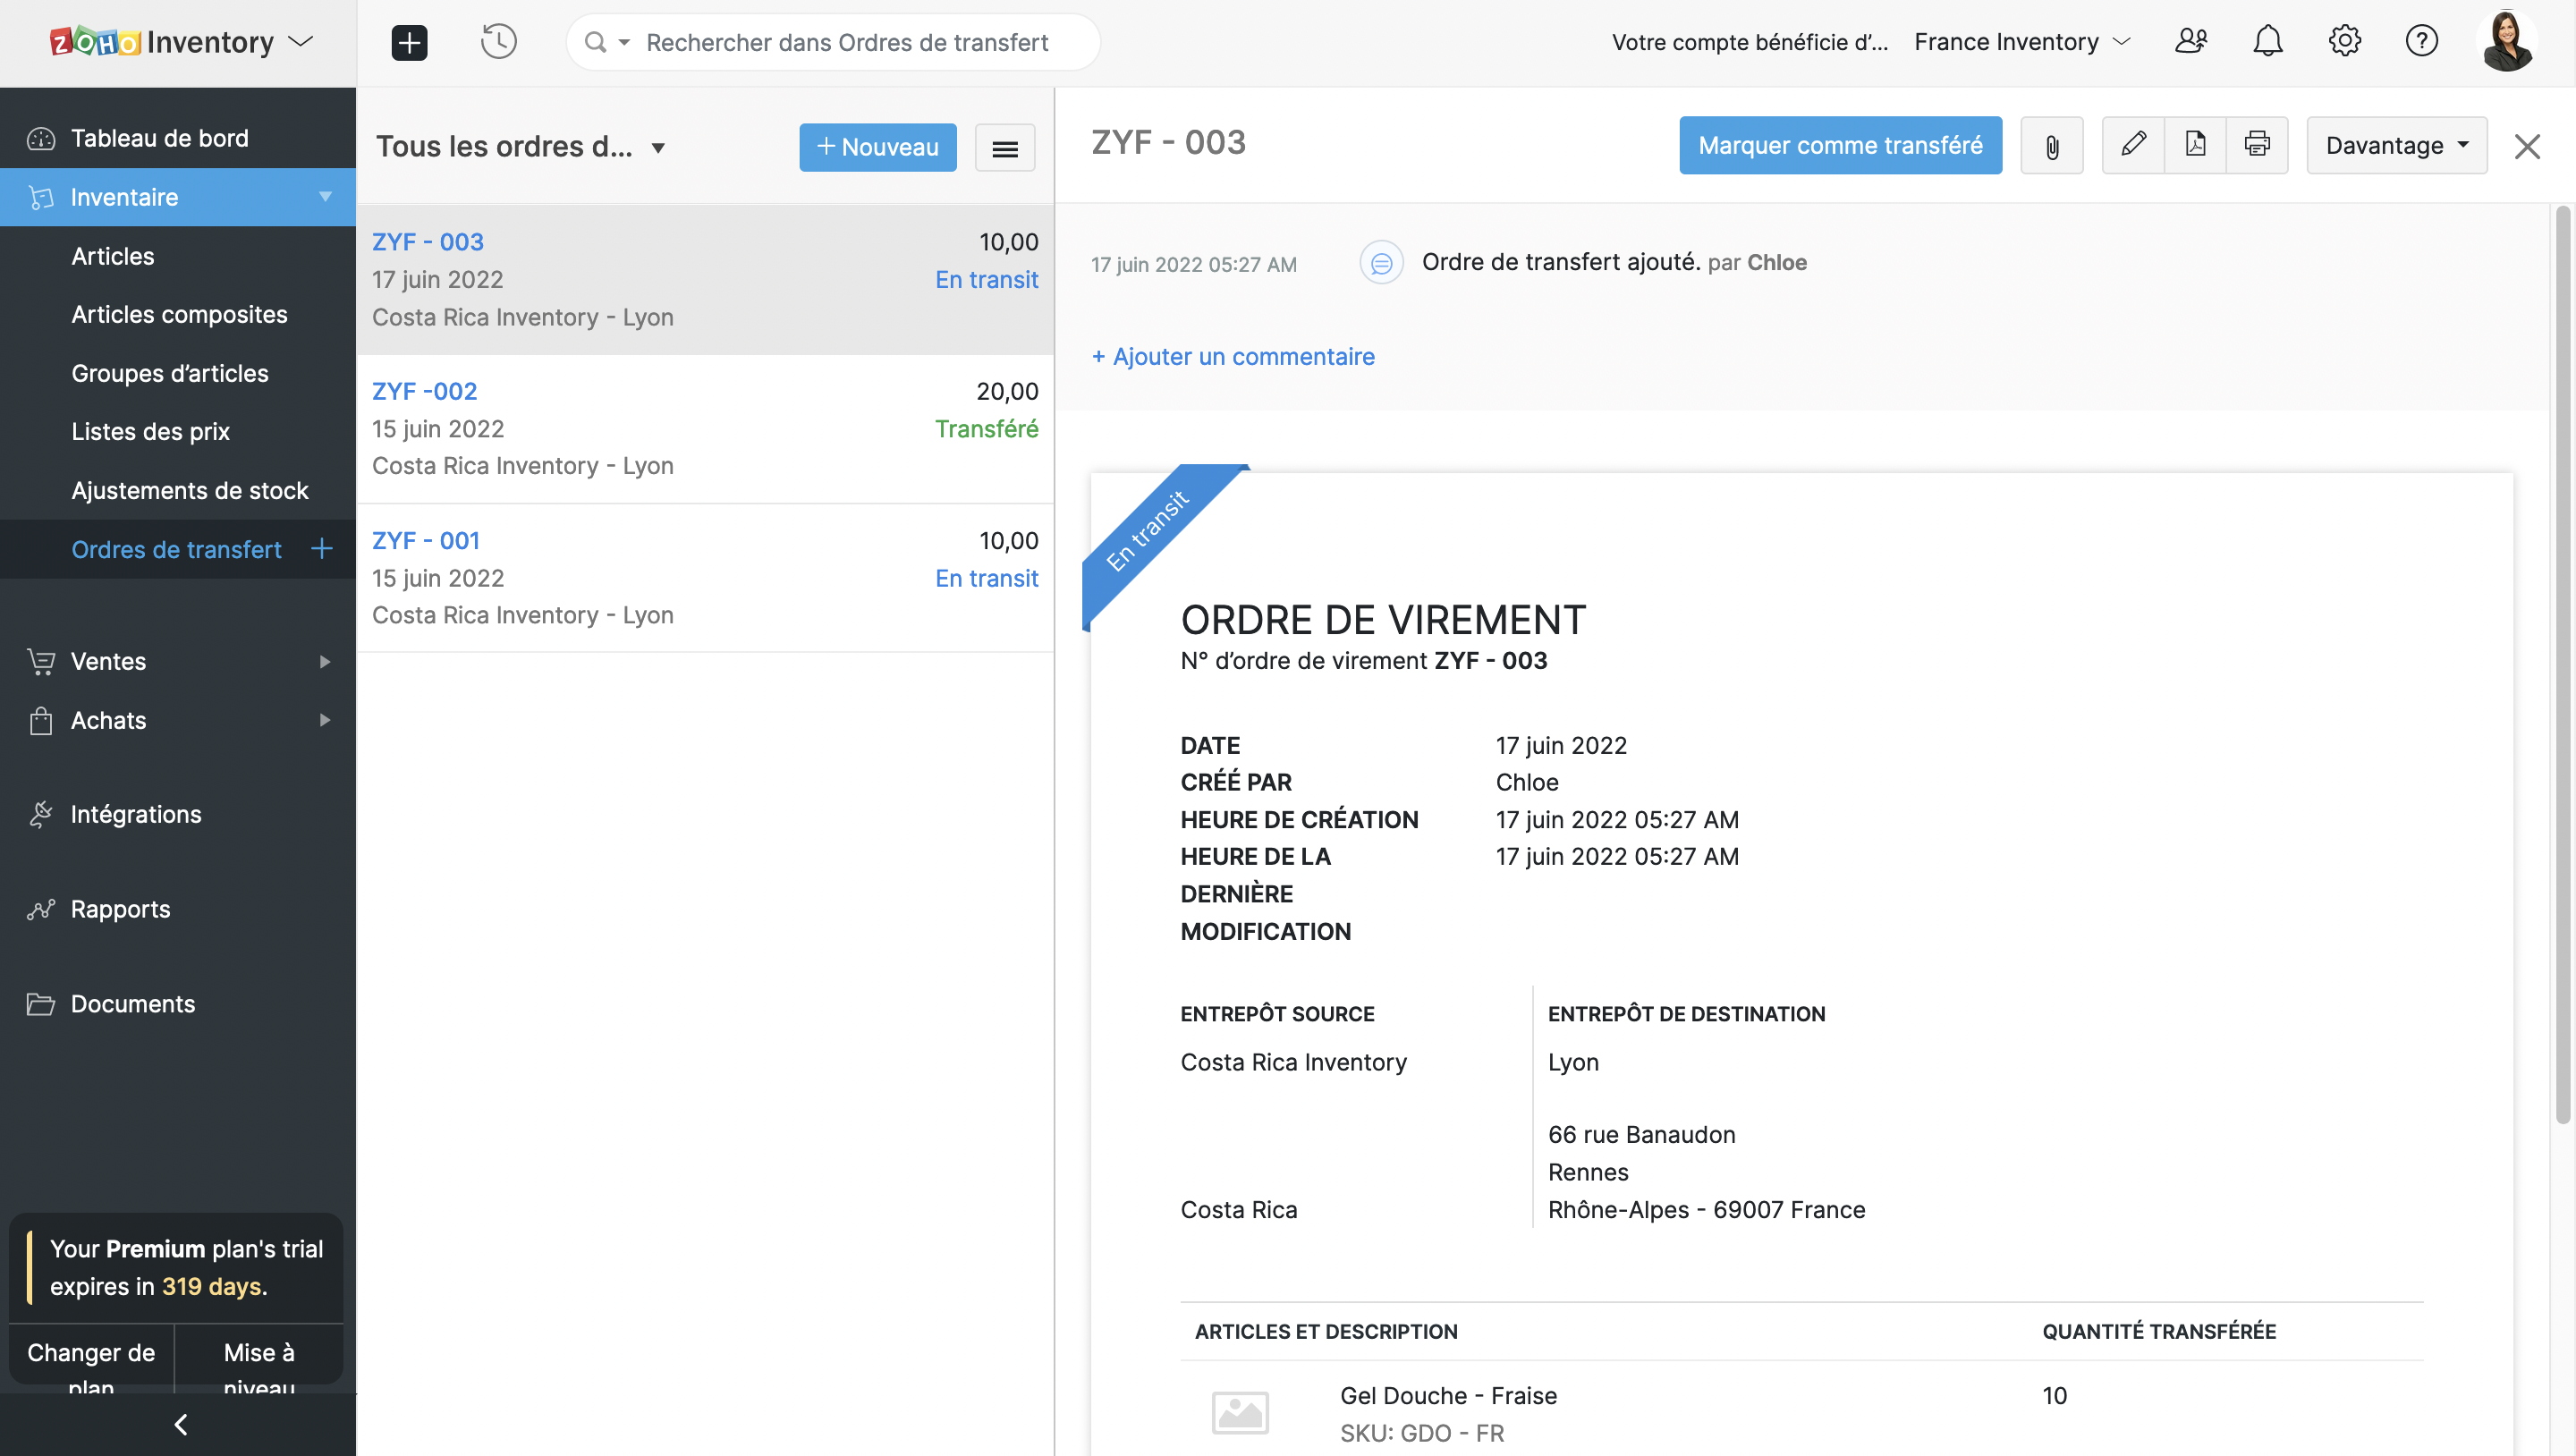This screenshot has width=2576, height=1456.
Task: Click the attach file paperclip icon
Action: pyautogui.click(x=2051, y=146)
